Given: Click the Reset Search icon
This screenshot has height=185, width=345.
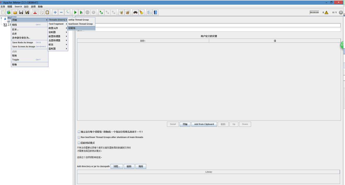Looking at the screenshot, I should tap(141, 12).
